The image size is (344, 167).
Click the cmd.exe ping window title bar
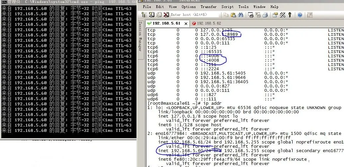pos(68,2)
